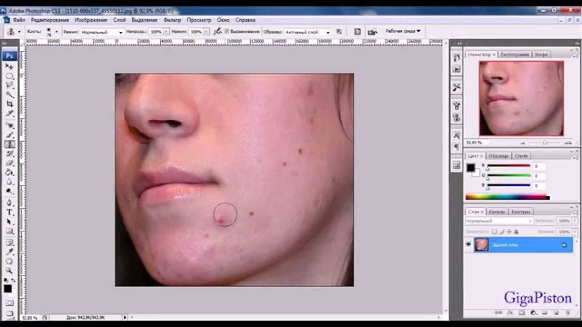Select the Eraser tool
The image size is (582, 327).
(10, 163)
